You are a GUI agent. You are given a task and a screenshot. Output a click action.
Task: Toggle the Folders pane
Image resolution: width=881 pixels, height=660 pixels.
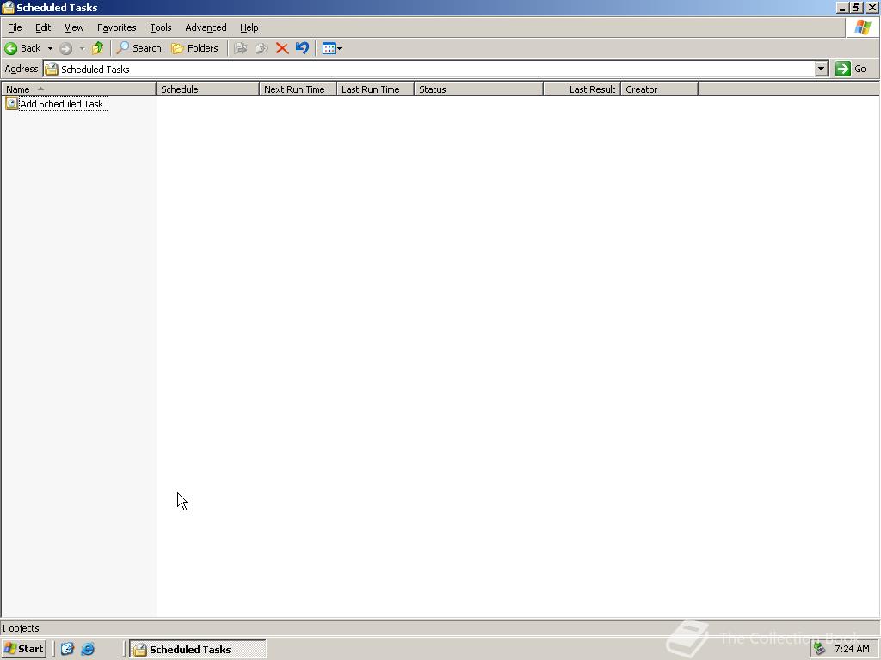[x=194, y=48]
